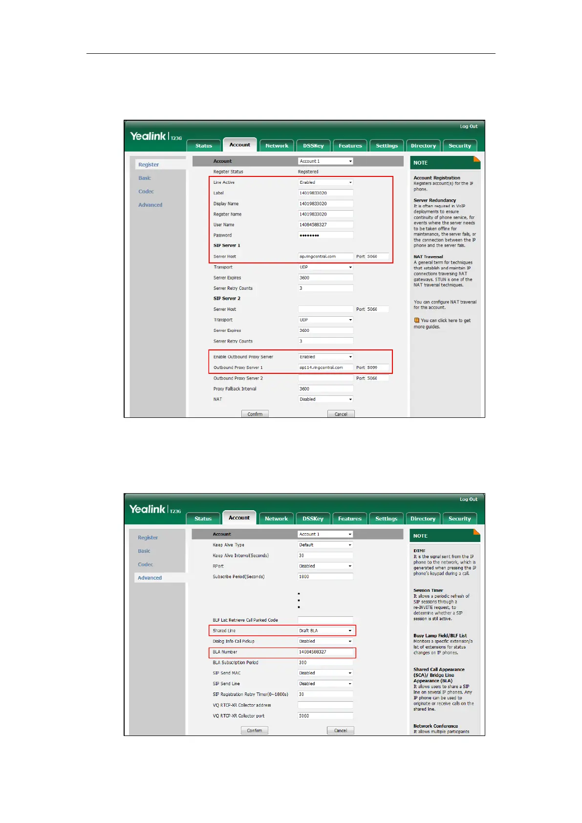Open Features tab on Register page

pos(350,146)
